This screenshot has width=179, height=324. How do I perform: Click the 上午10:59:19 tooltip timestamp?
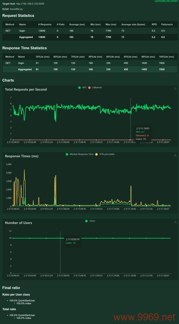pyautogui.click(x=72, y=239)
